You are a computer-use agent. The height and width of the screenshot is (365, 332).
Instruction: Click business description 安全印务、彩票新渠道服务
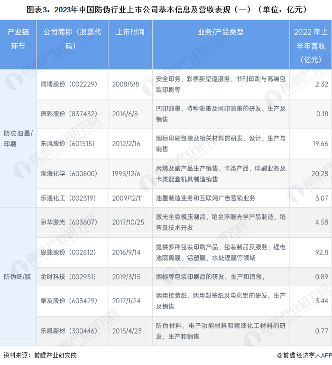pyautogui.click(x=221, y=84)
